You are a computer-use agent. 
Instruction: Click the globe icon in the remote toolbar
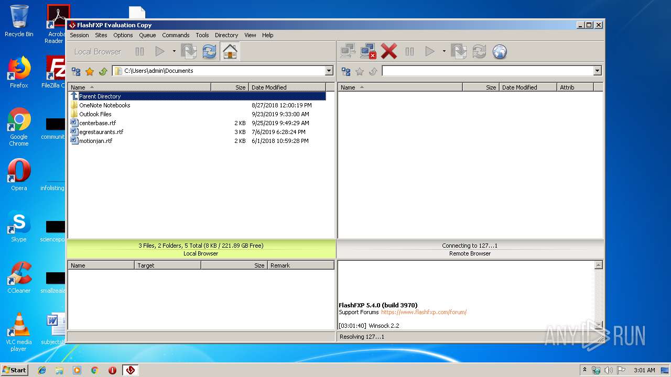(x=500, y=51)
